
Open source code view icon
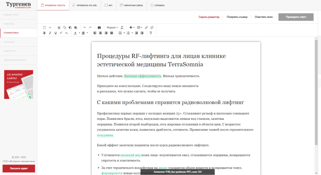50,28
